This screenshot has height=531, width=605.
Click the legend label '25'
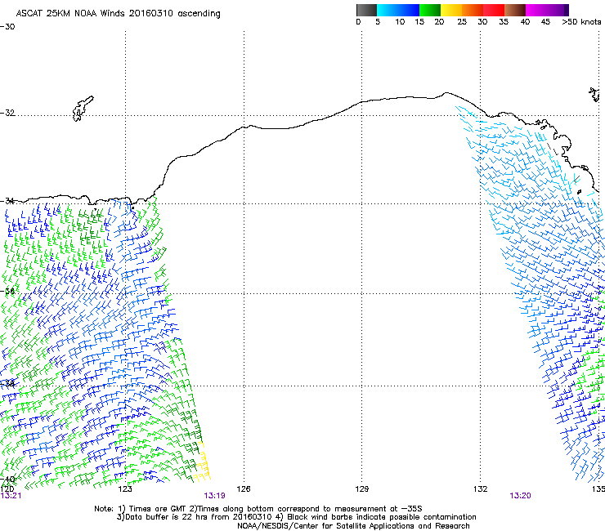(462, 22)
